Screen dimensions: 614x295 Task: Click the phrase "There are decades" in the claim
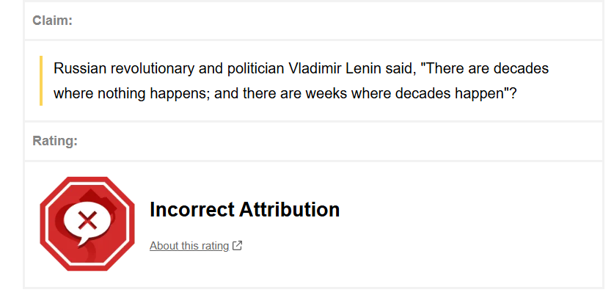click(487, 69)
